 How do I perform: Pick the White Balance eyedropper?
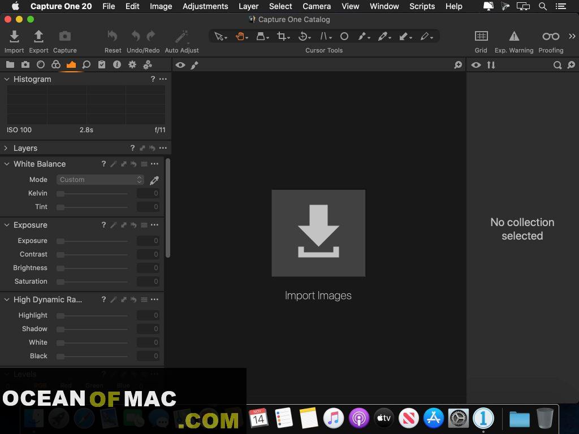[154, 180]
